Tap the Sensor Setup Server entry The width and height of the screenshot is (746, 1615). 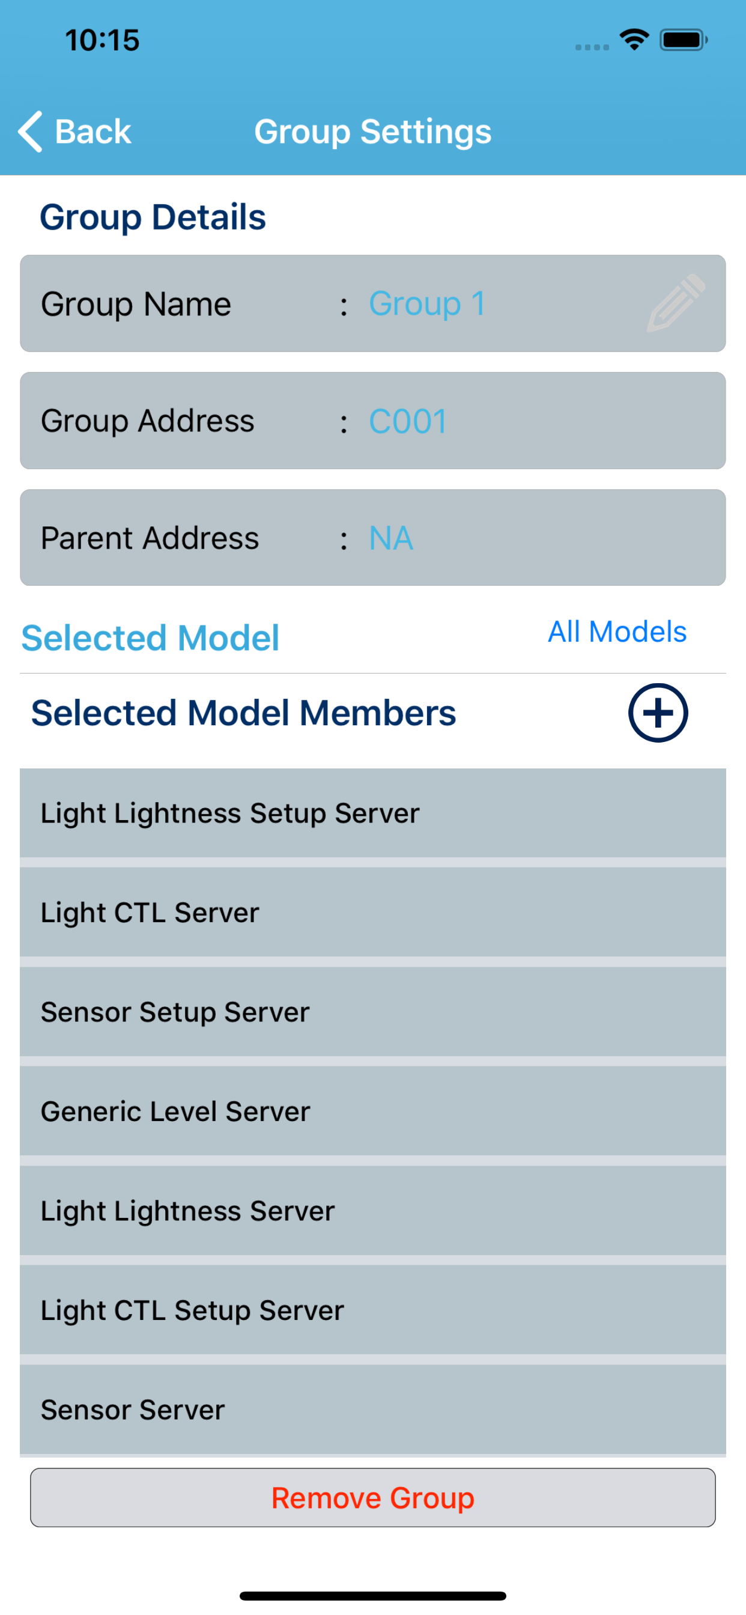tap(372, 1012)
